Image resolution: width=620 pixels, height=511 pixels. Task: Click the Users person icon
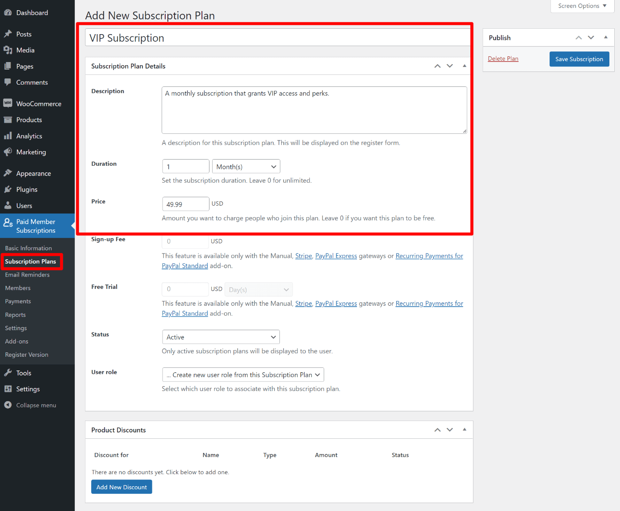pos(8,206)
